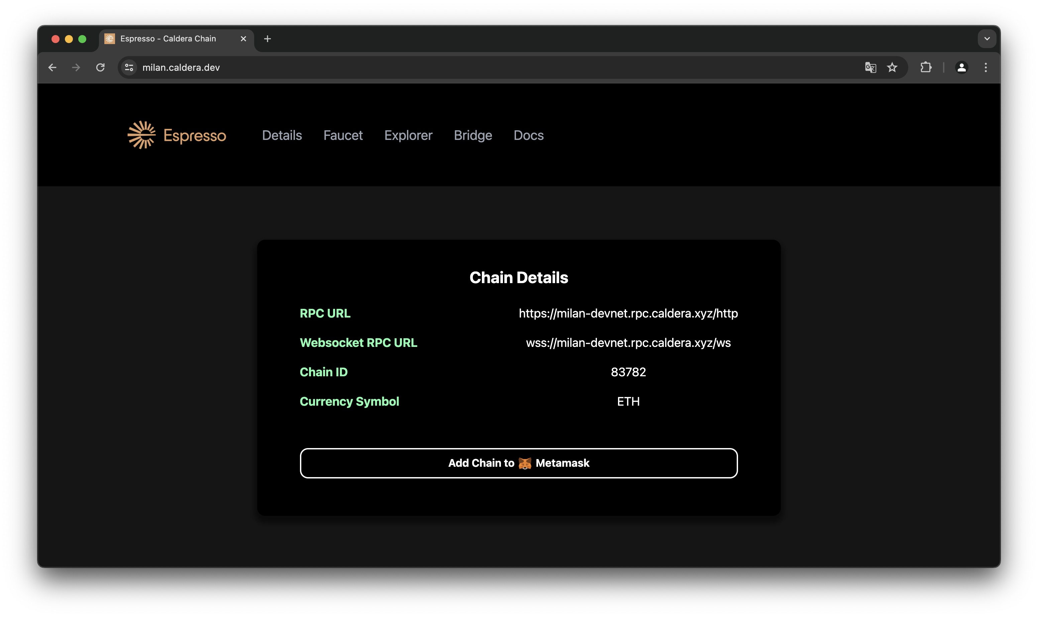Screen dimensions: 1038x617
Task: Click the RPC URL label
Action: pos(325,313)
